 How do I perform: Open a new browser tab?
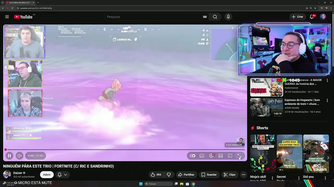[x=38, y=3]
